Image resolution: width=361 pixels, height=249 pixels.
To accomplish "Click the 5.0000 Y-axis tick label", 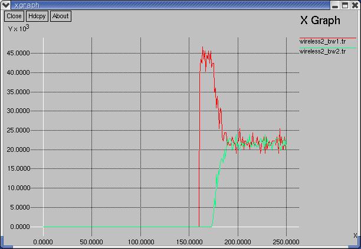I will pyautogui.click(x=20, y=207).
